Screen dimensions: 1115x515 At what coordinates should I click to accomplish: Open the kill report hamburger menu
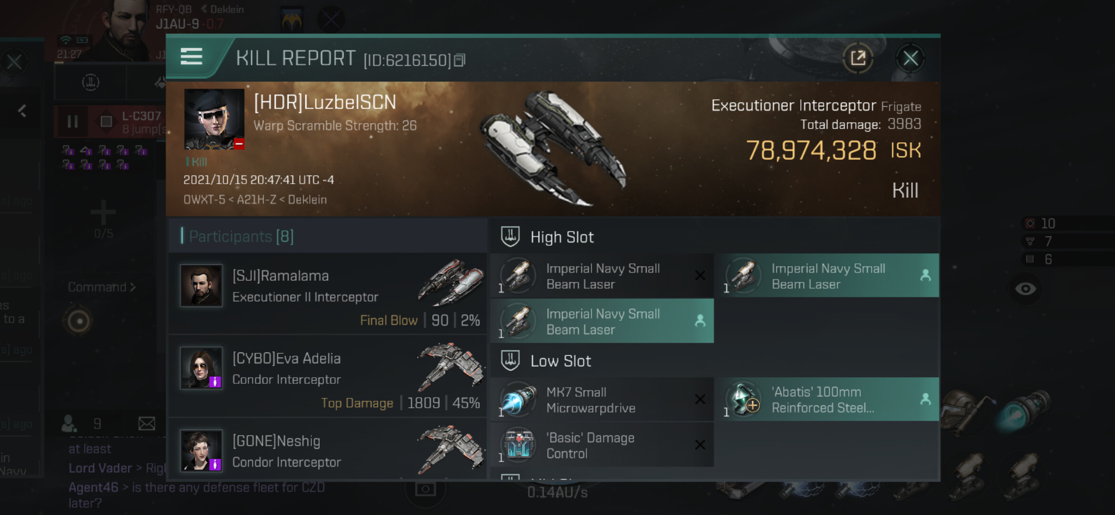192,57
